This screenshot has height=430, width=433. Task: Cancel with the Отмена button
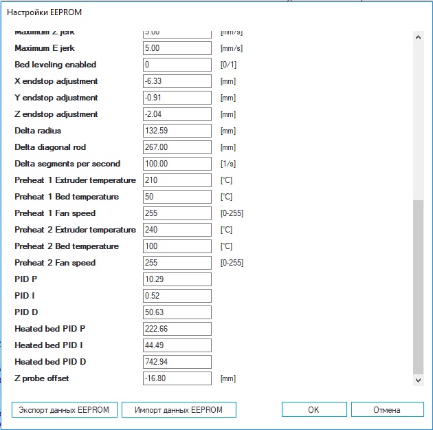(x=387, y=409)
